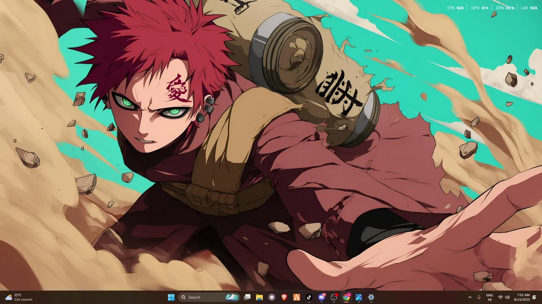Open TikTok from the taskbar
The height and width of the screenshot is (304, 542).
pyautogui.click(x=309, y=297)
